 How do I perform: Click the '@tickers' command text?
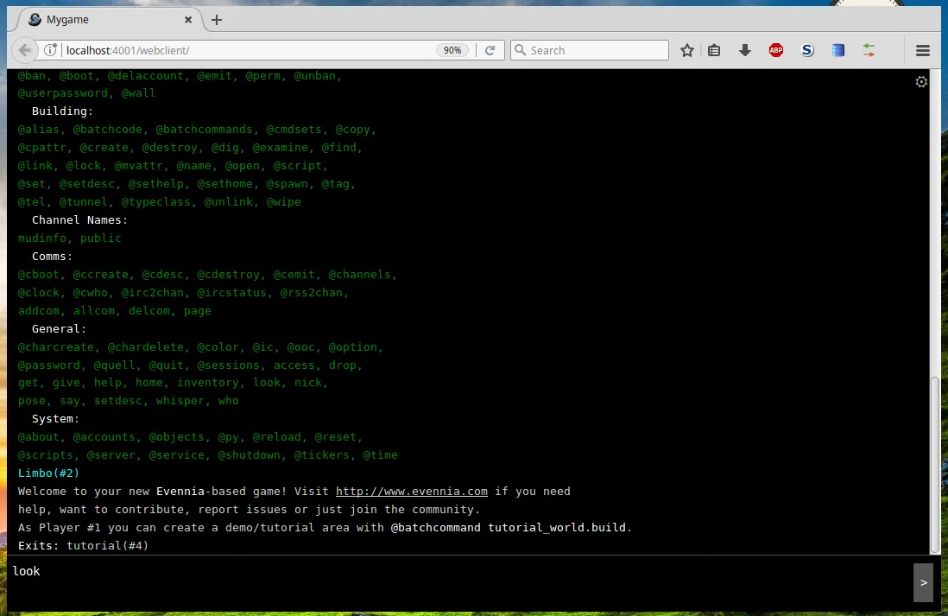322,455
